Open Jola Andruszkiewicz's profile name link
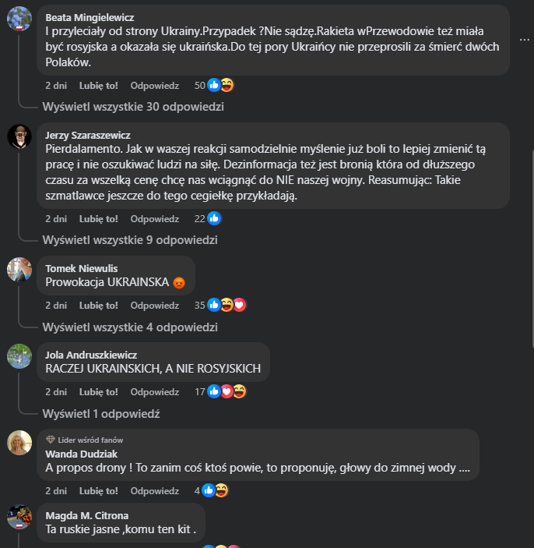Screen dimensions: 534x548 click(x=92, y=355)
